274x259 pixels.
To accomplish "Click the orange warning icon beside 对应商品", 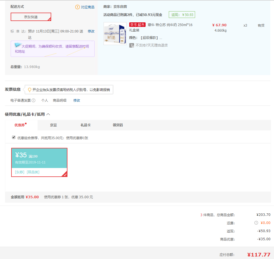I will click(x=78, y=7).
